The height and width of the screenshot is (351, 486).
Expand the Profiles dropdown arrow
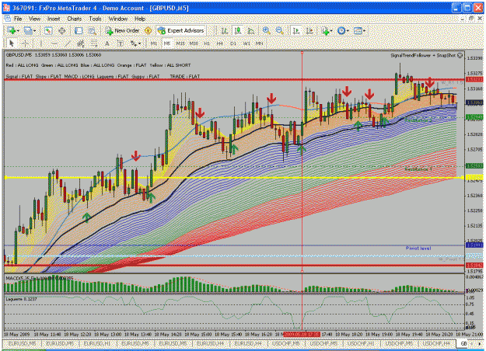pyautogui.click(x=35, y=31)
